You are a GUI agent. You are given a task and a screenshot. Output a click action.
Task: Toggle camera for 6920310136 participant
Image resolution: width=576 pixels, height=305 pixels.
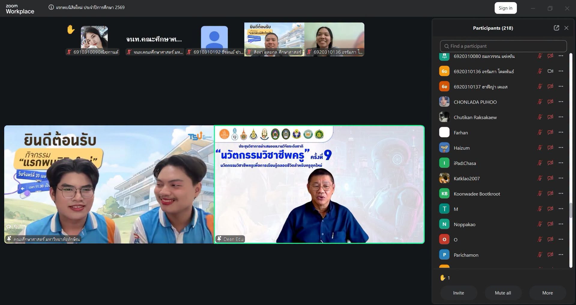point(550,71)
